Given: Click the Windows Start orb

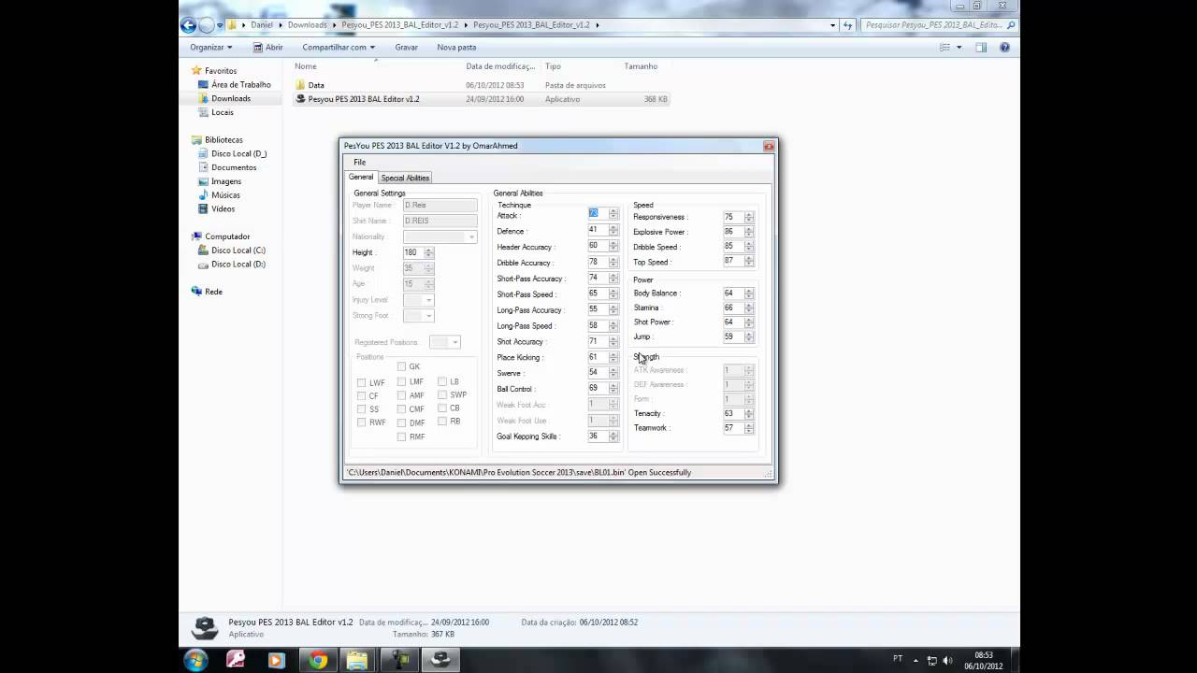Looking at the screenshot, I should [195, 660].
